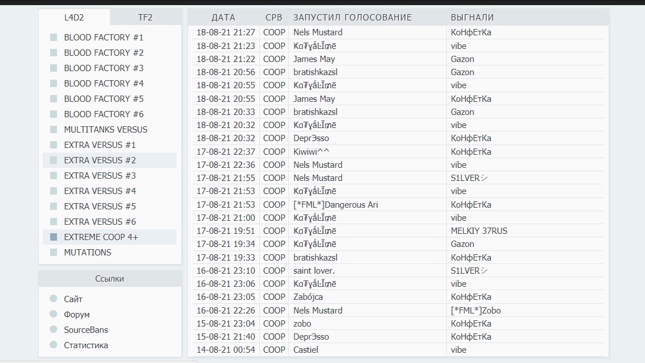Image resolution: width=645 pixels, height=363 pixels.
Task: Click the round bullet beside SourceBans
Action: (x=54, y=329)
